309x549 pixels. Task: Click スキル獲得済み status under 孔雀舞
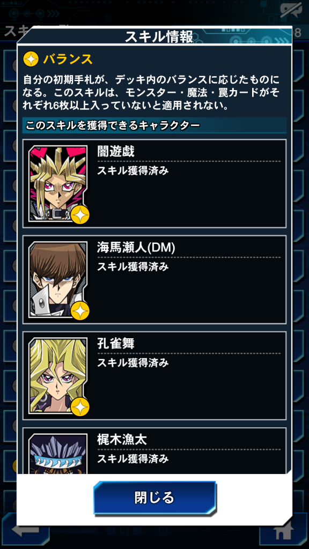[133, 362]
